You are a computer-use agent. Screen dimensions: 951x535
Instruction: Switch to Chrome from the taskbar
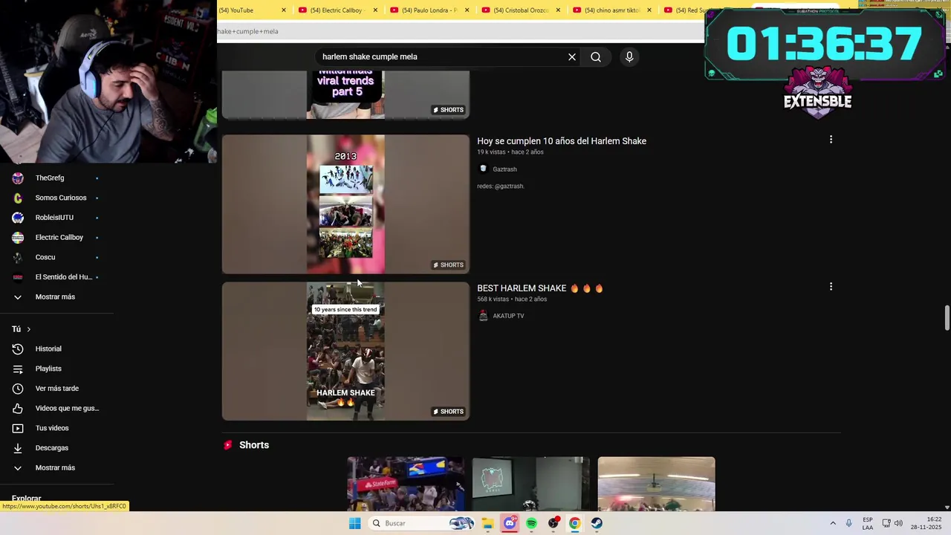575,523
